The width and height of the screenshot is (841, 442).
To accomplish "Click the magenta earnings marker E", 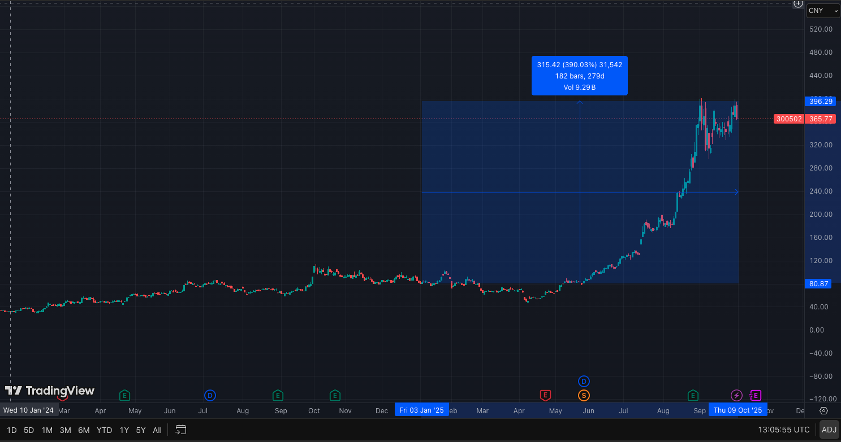I will [x=756, y=395].
